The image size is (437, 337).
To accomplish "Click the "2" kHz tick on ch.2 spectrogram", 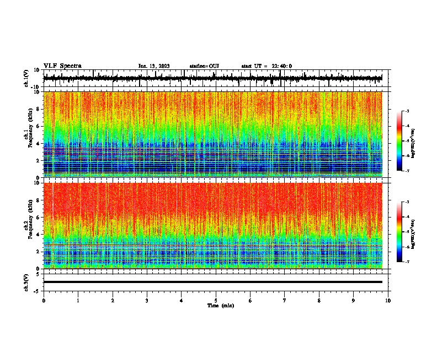I will (38, 252).
